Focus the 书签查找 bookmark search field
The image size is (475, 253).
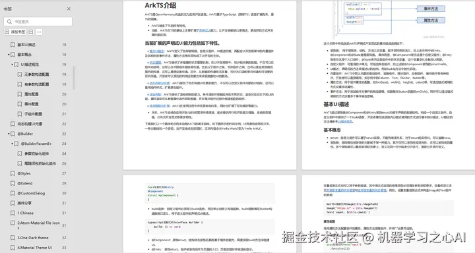[x=38, y=22]
